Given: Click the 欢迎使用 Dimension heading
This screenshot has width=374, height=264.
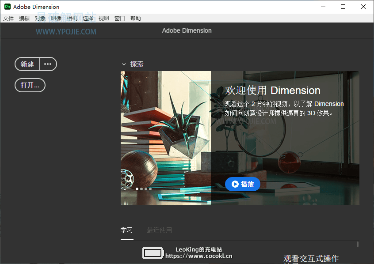Looking at the screenshot, I should [x=273, y=91].
